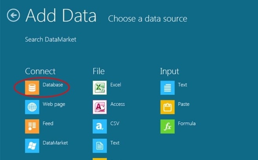Click the Paste label under Input
Screen dimensions: 258x160
coord(184,104)
